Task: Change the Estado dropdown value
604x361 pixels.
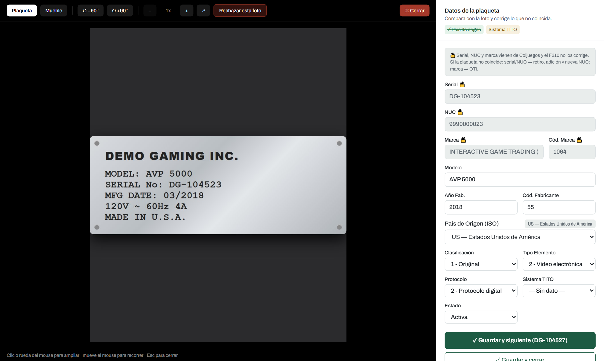Action: click(x=481, y=317)
